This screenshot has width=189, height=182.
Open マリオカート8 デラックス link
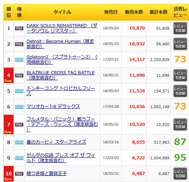(x=53, y=106)
